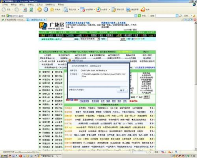Click the green Go button beside address bar
Viewport: 197px width, 158px height.
(139, 16)
